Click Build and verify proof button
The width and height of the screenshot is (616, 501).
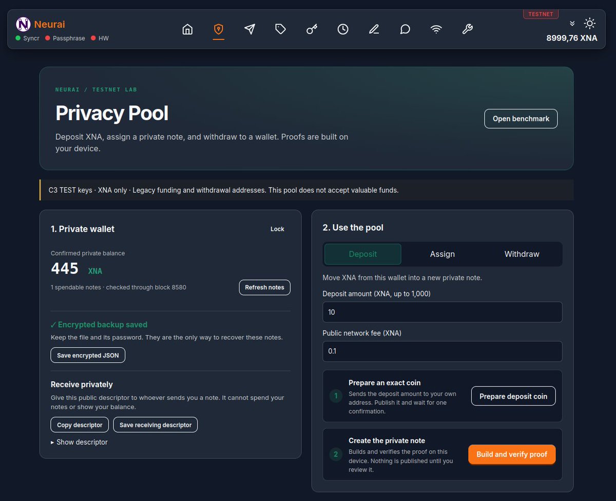[512, 454]
